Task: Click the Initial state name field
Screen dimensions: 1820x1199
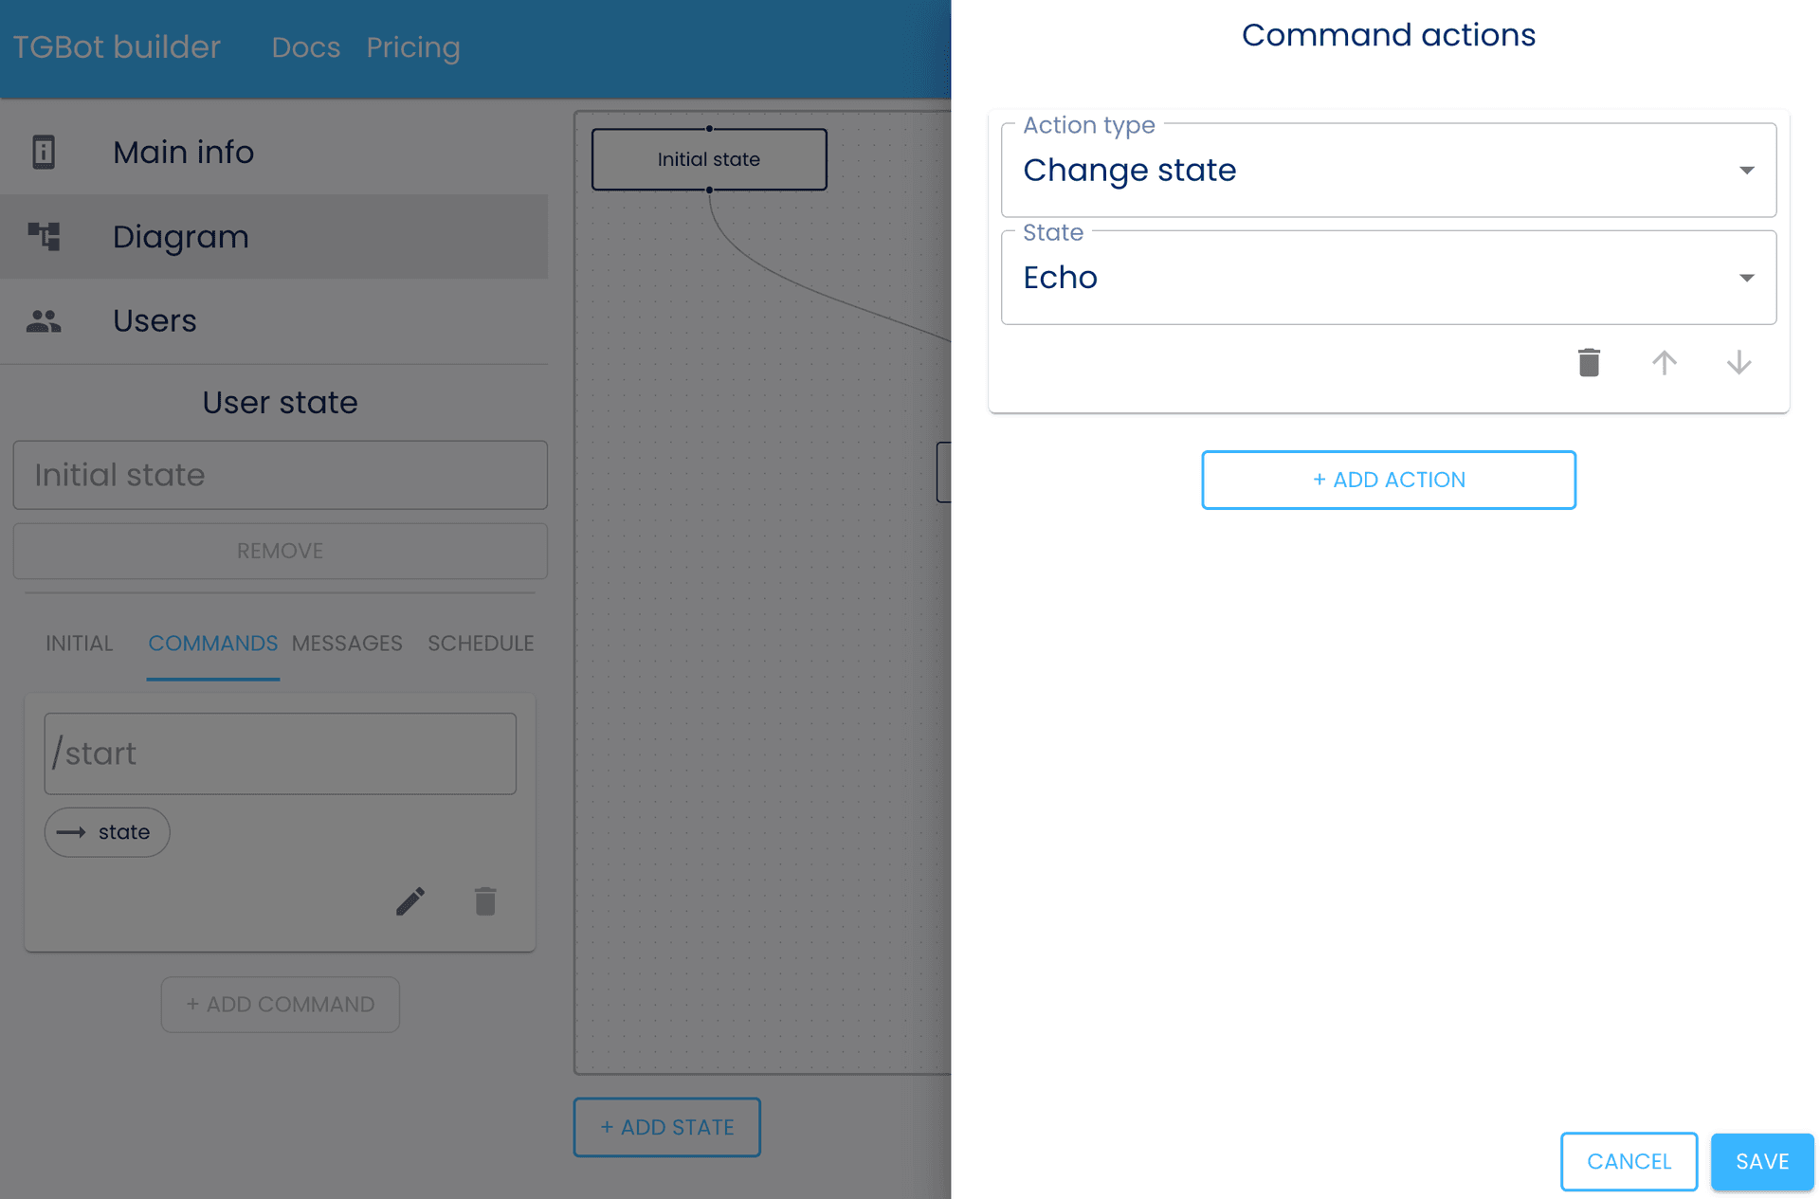Action: [280, 475]
